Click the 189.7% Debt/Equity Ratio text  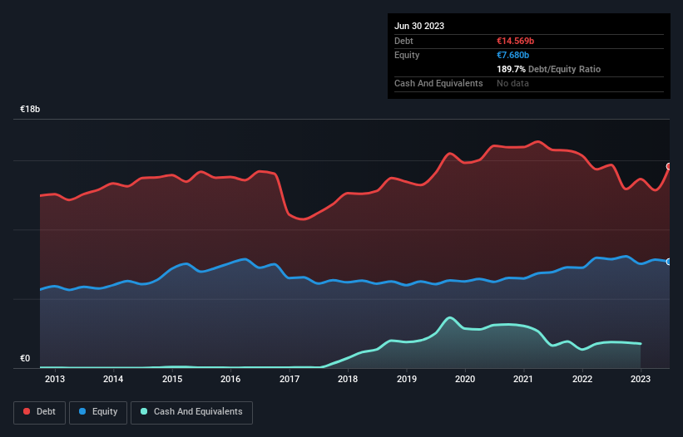pos(548,69)
